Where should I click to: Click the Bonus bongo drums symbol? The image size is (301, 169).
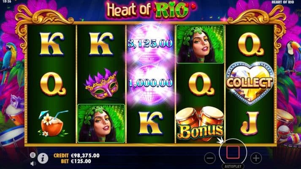point(200,124)
